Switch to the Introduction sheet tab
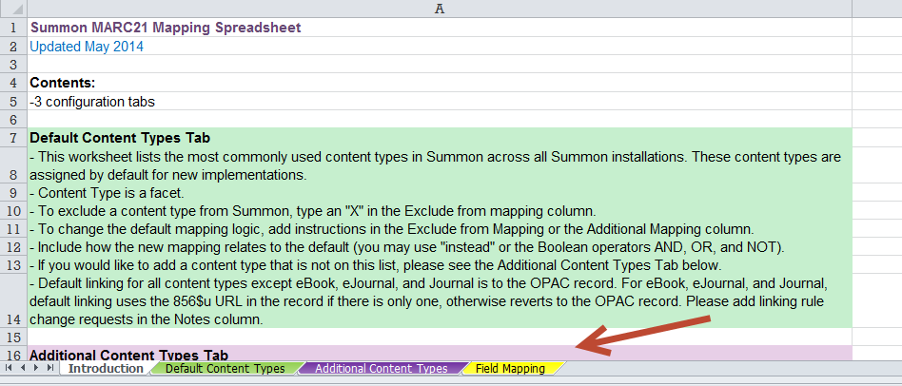 pos(106,368)
